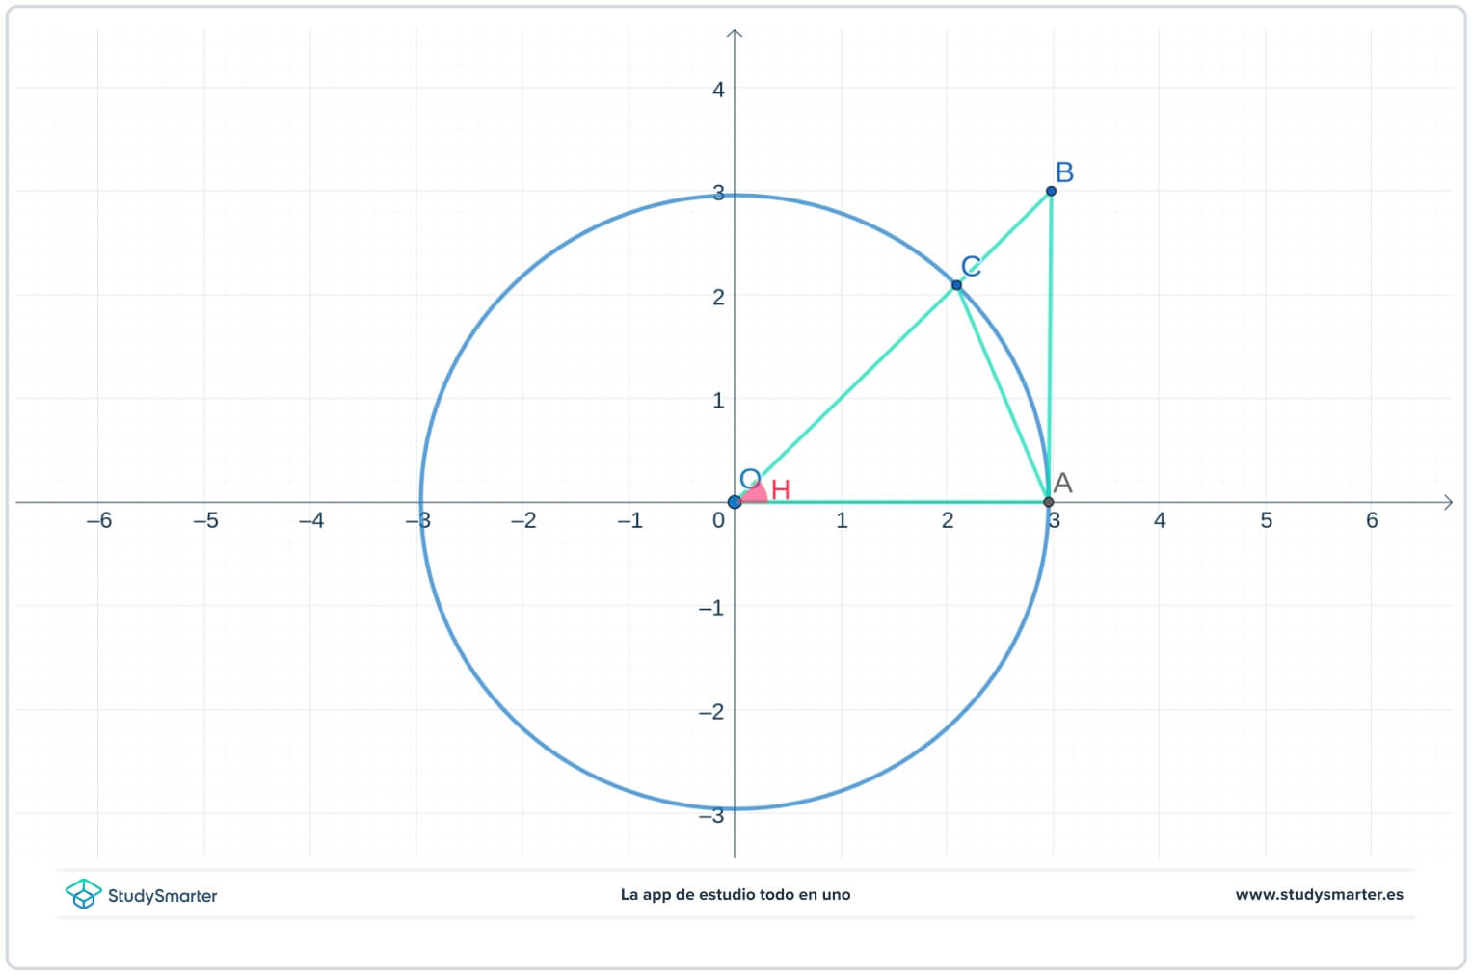
Task: Select the red H label
Action: 781,489
